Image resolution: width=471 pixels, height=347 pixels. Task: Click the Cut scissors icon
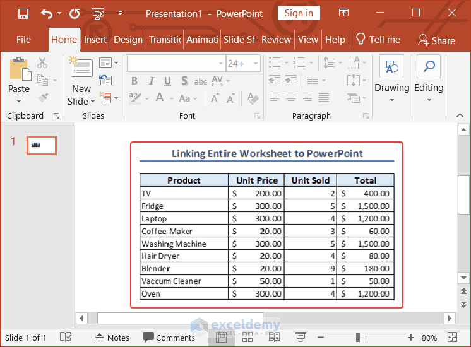pos(42,62)
